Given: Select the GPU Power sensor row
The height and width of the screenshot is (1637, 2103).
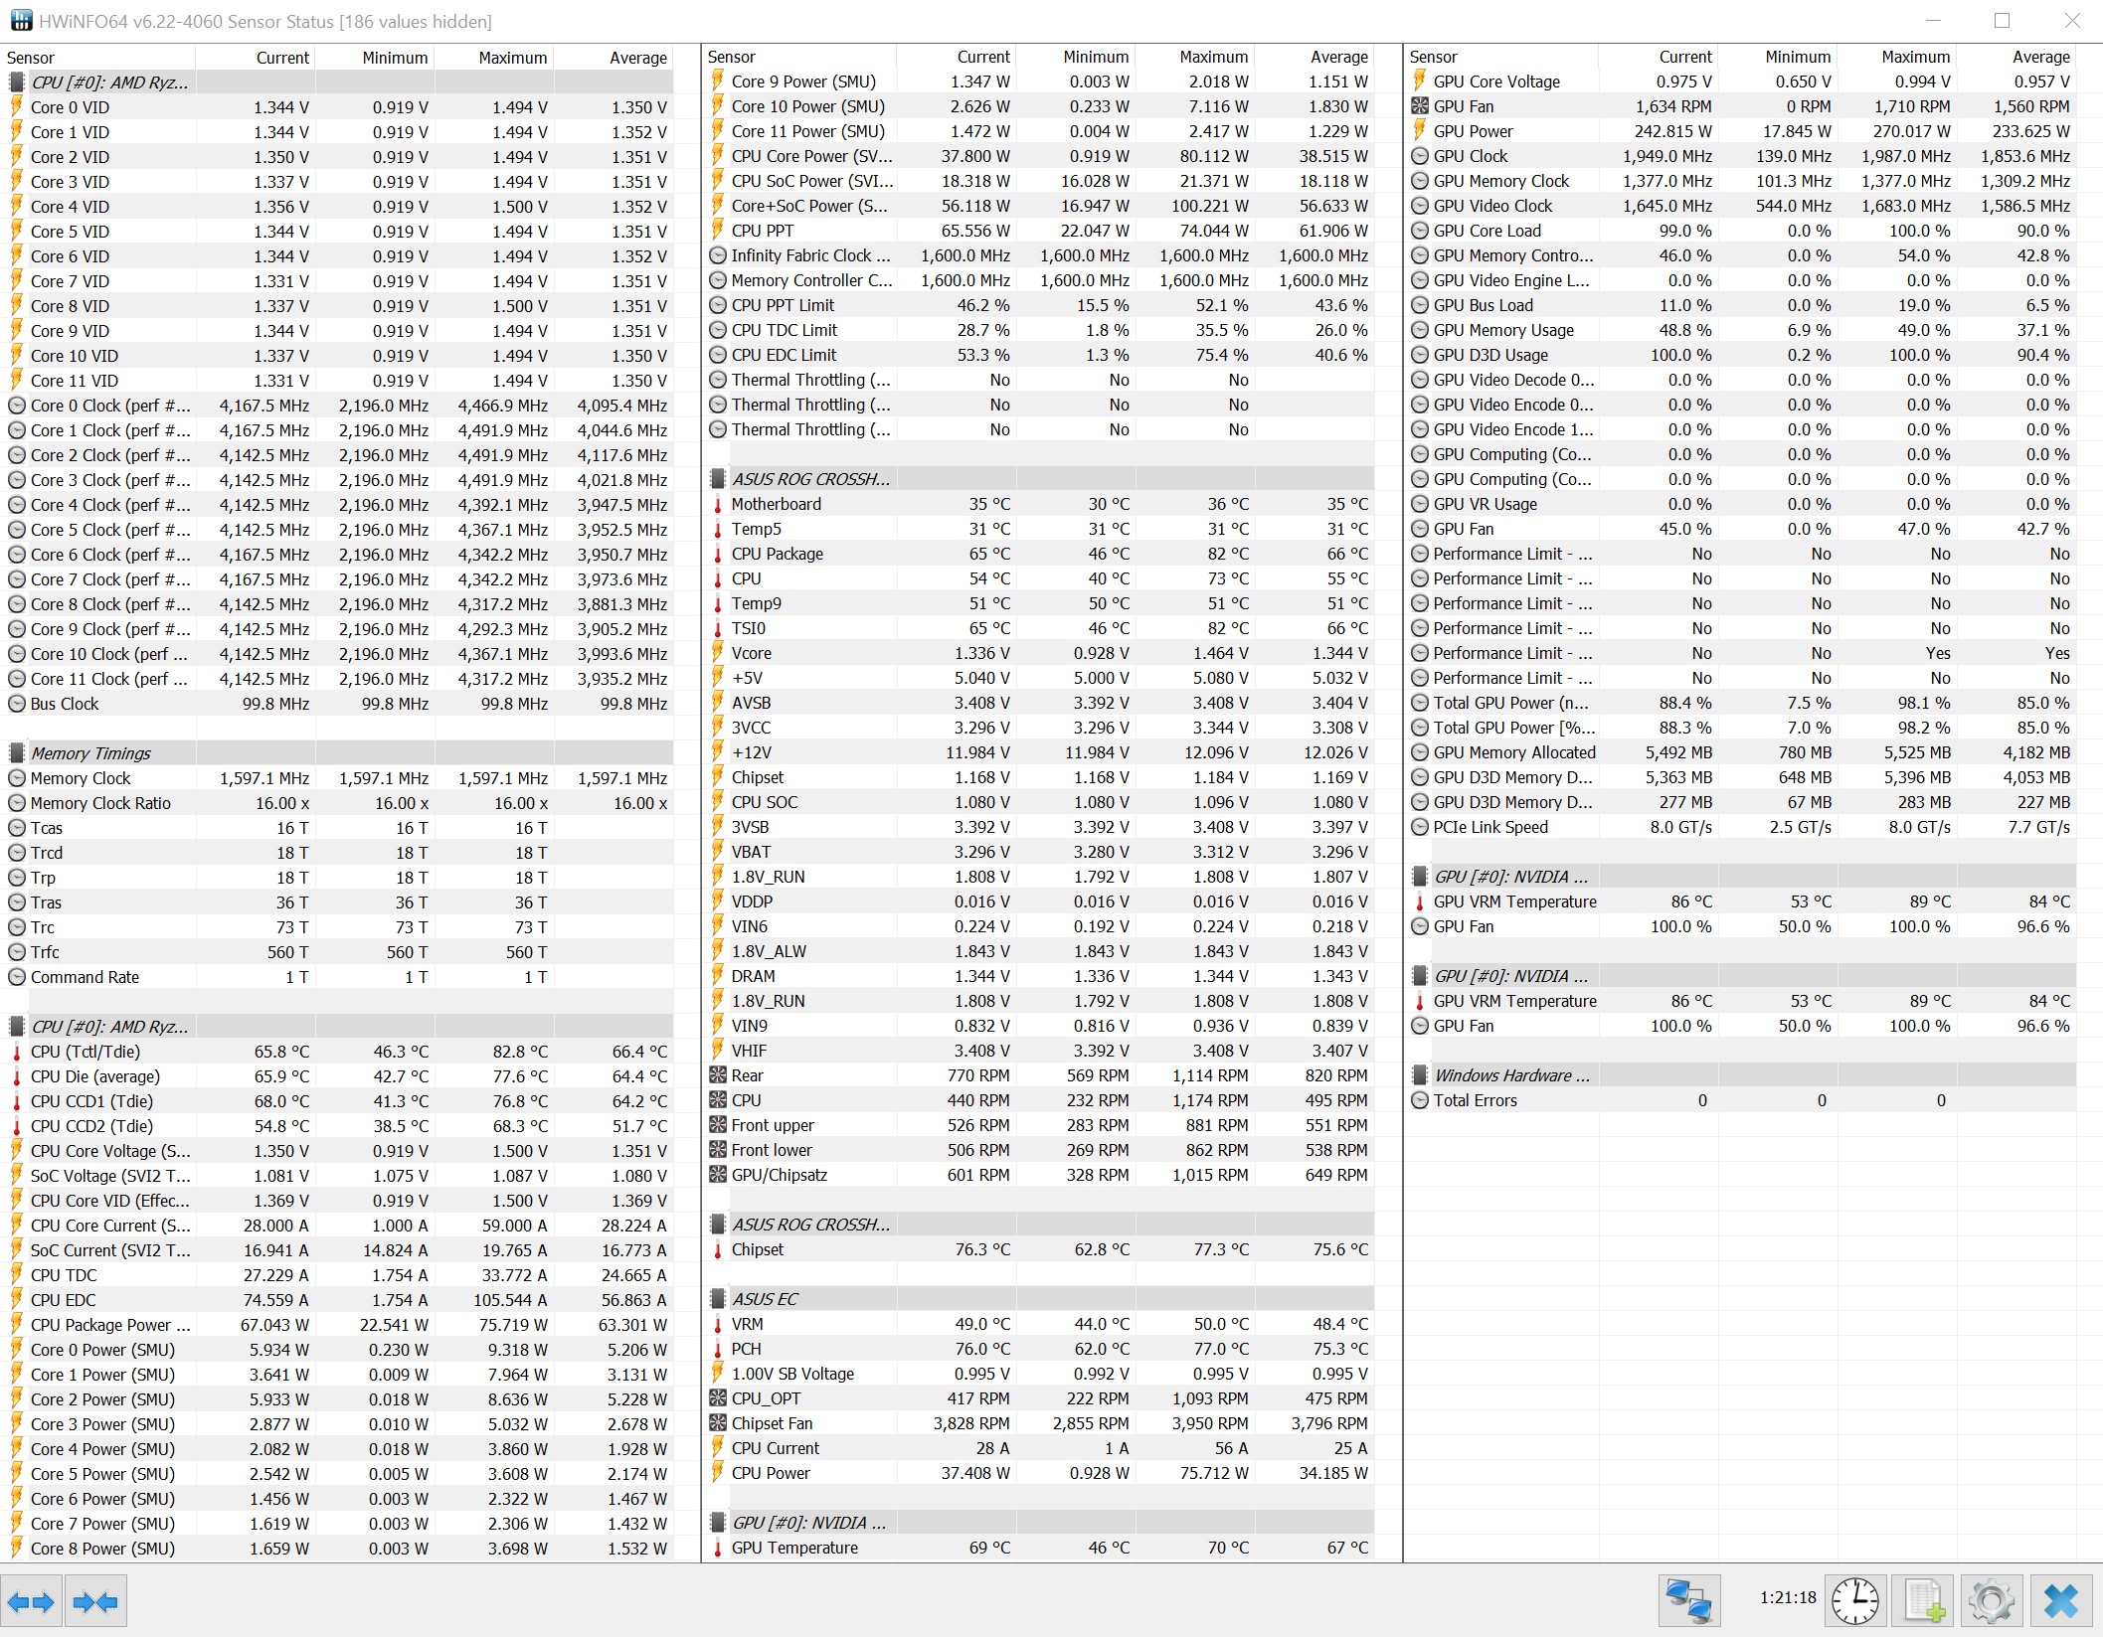Looking at the screenshot, I should [x=1473, y=131].
